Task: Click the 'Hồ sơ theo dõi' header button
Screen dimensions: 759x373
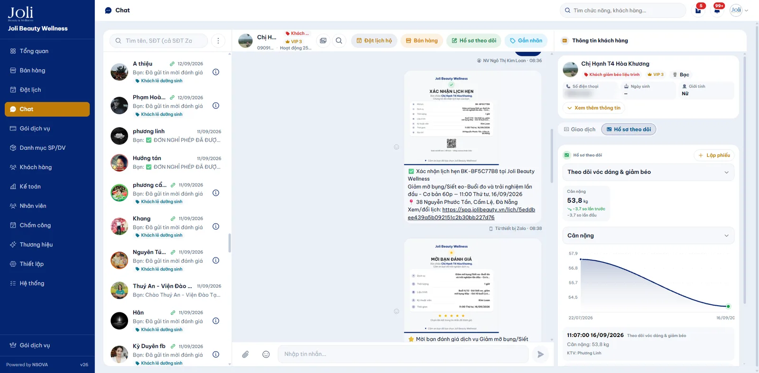Action: coord(474,41)
